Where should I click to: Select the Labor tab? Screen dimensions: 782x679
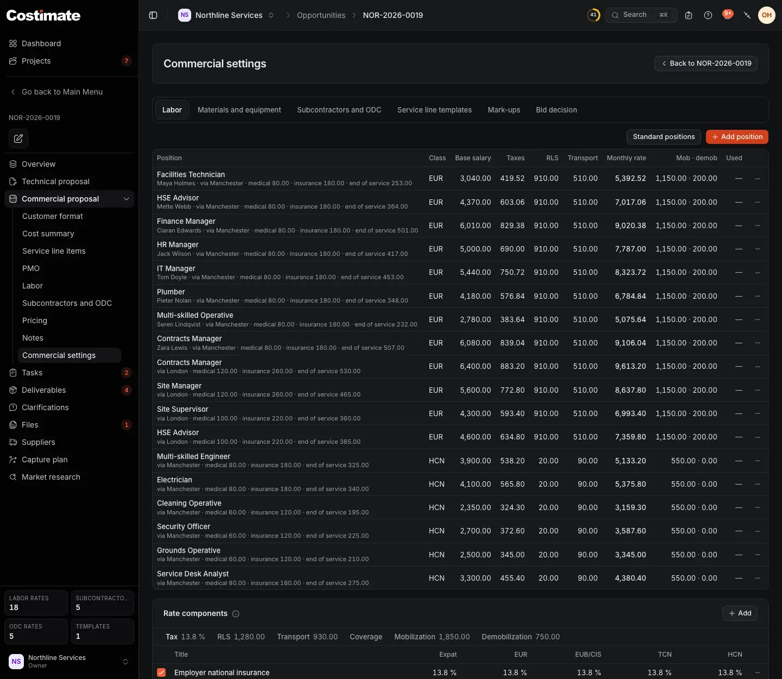point(172,110)
